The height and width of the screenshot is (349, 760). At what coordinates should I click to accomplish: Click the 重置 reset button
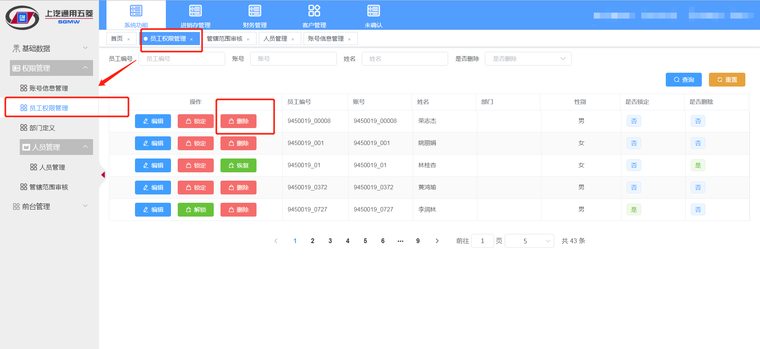coord(727,79)
